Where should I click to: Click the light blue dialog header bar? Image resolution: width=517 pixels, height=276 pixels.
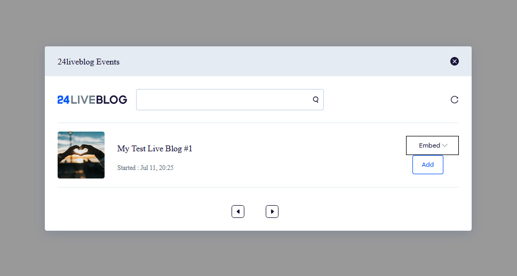(x=258, y=61)
